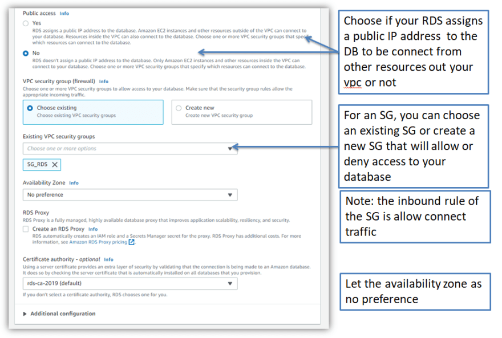Open the rds-ca-2019 certificate authority dropdown
This screenshot has height=338, width=502.
130,283
